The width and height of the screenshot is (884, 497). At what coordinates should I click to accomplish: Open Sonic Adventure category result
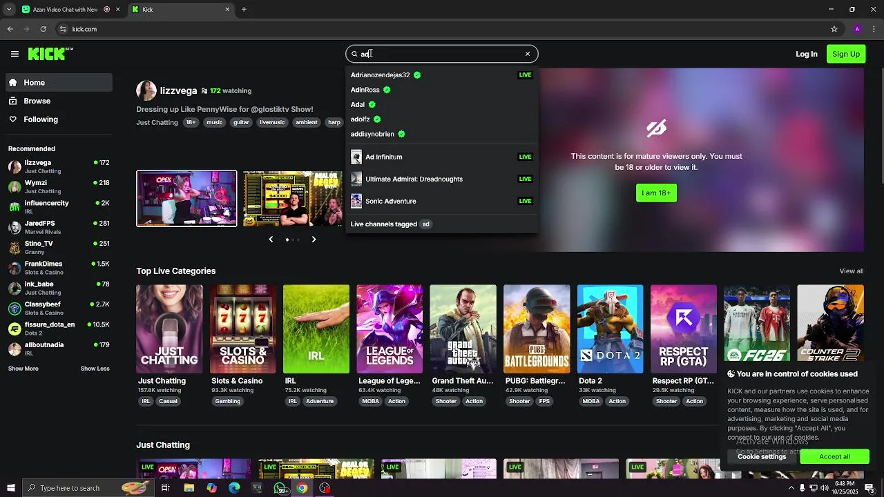(441, 201)
